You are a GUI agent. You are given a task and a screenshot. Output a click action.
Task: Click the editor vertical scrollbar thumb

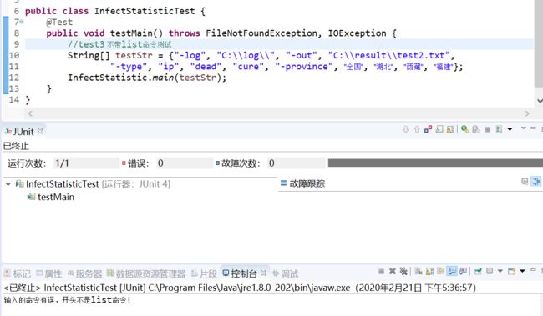[x=539, y=43]
